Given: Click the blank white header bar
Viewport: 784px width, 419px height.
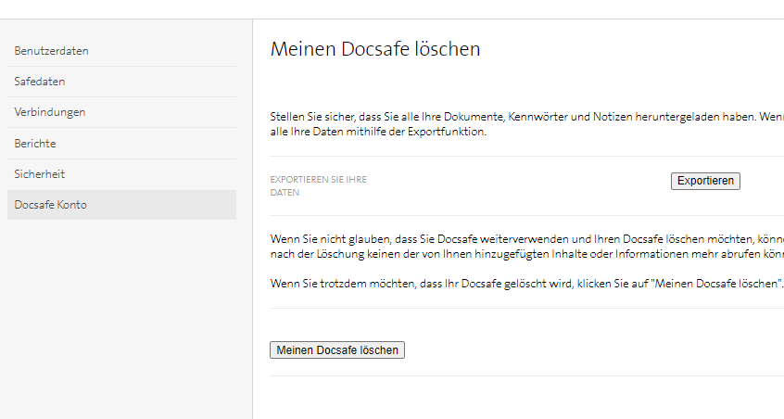Looking at the screenshot, I should [392, 9].
